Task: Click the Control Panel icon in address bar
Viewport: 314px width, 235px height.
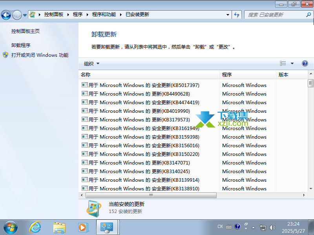Action: click(x=32, y=14)
